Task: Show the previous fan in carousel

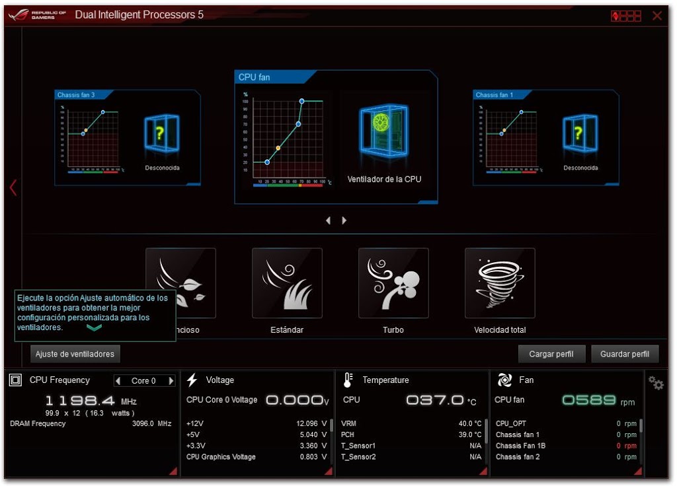Action: pos(329,221)
